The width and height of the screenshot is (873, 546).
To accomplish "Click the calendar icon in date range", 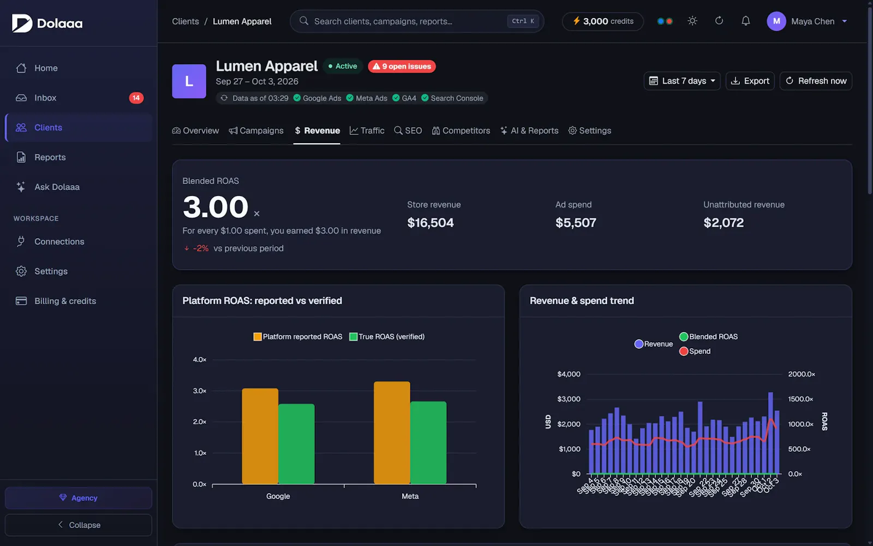I will 653,81.
